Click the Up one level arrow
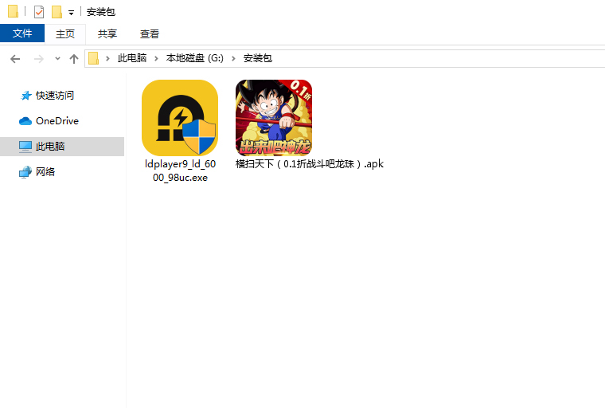Viewport: 605px width, 408px height. tap(74, 58)
